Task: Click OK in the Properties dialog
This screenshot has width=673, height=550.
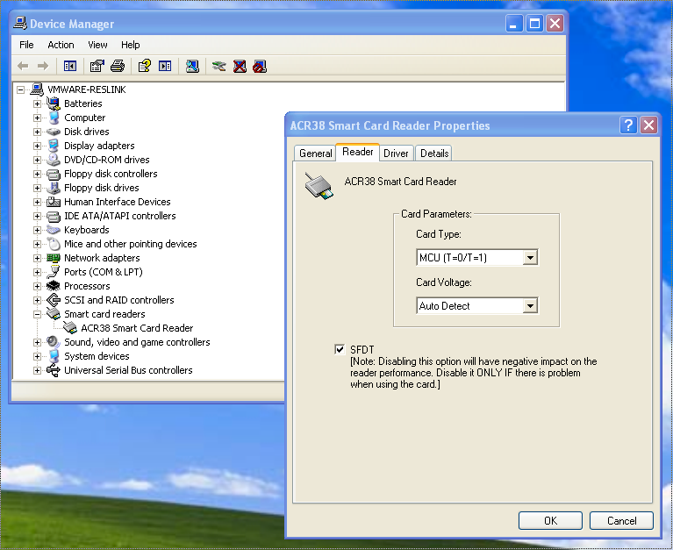Action: (x=550, y=521)
